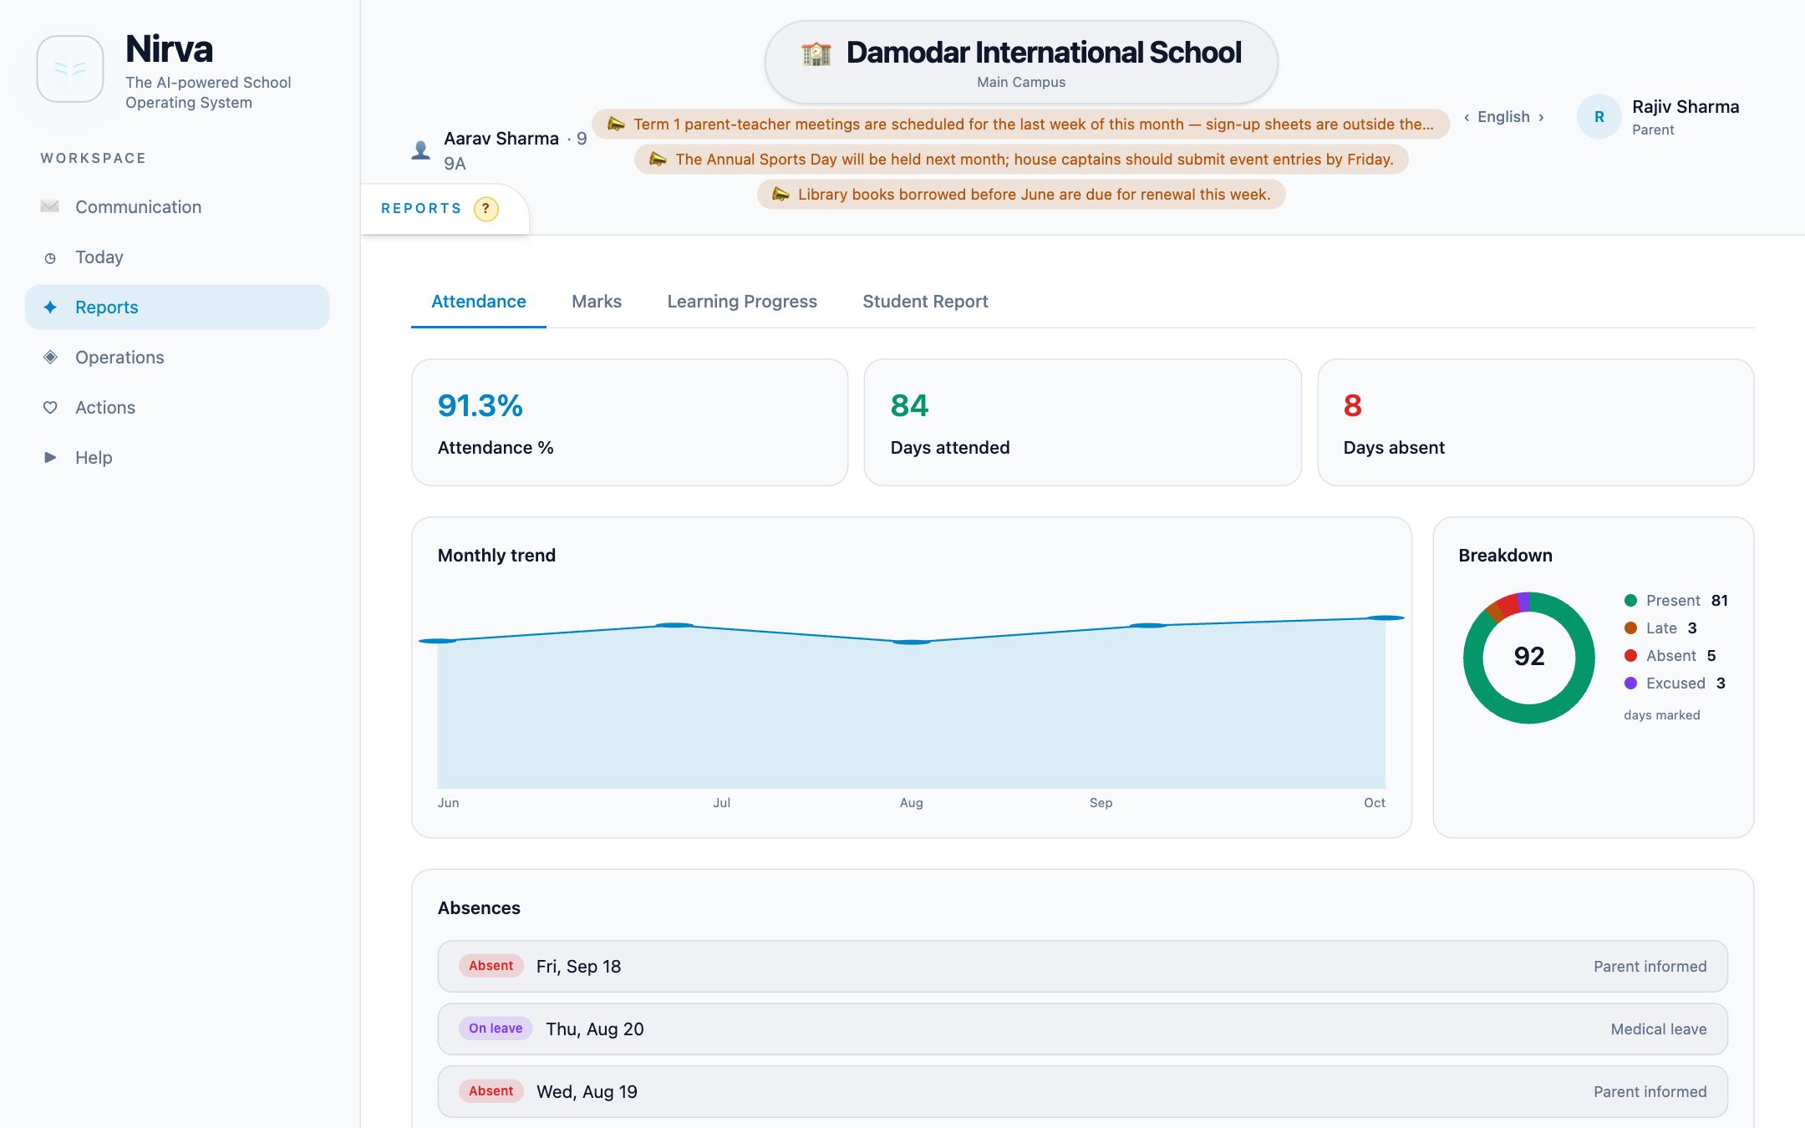This screenshot has width=1805, height=1128.
Task: Open Actions in the sidebar
Action: pyautogui.click(x=177, y=407)
